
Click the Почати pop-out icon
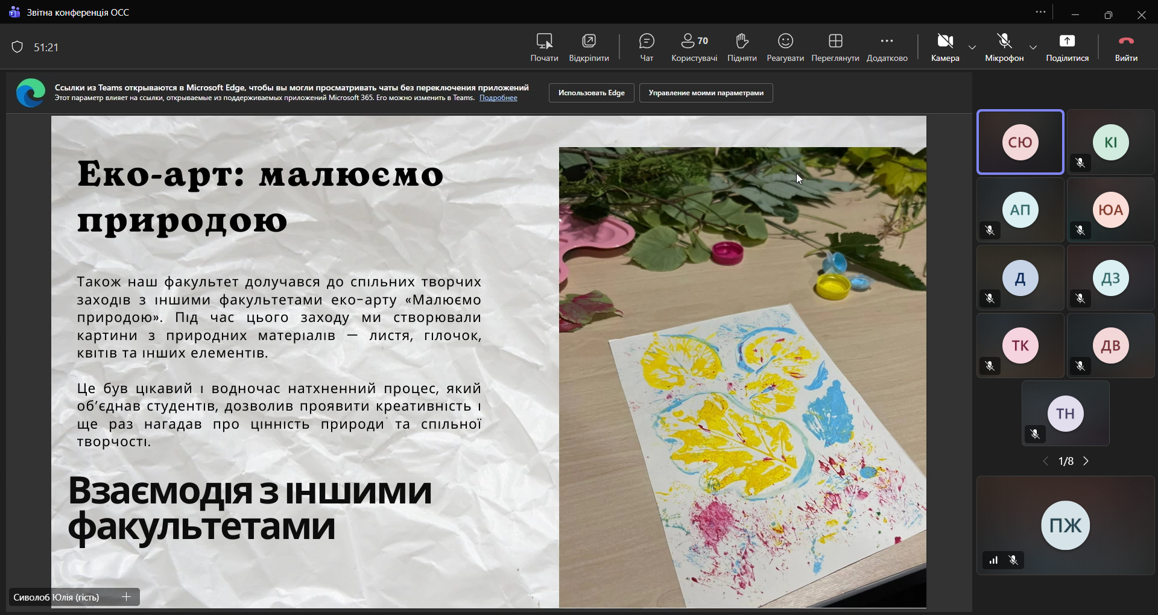coord(544,48)
